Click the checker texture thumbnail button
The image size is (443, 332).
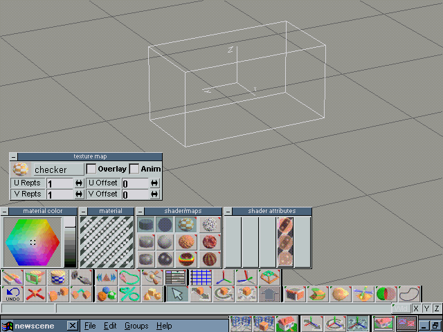(x=21, y=169)
